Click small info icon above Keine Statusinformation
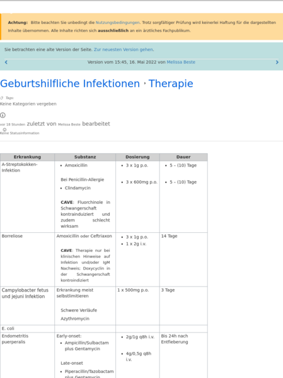The height and width of the screenshot is (378, 283). point(4,130)
